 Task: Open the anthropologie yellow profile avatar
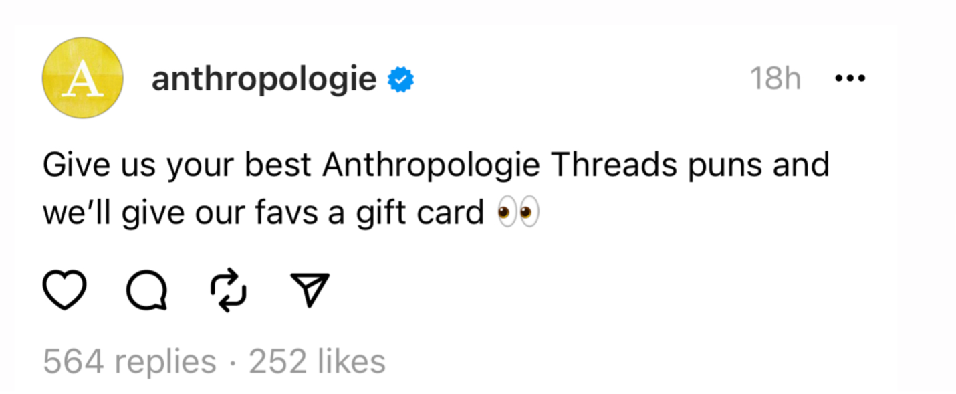(x=83, y=78)
